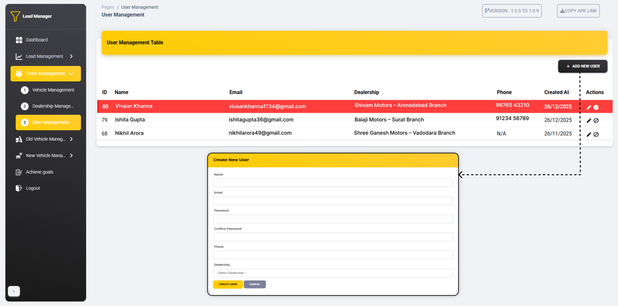618x306 pixels.
Task: Click created date 26/11/2025
Action: [x=558, y=134]
